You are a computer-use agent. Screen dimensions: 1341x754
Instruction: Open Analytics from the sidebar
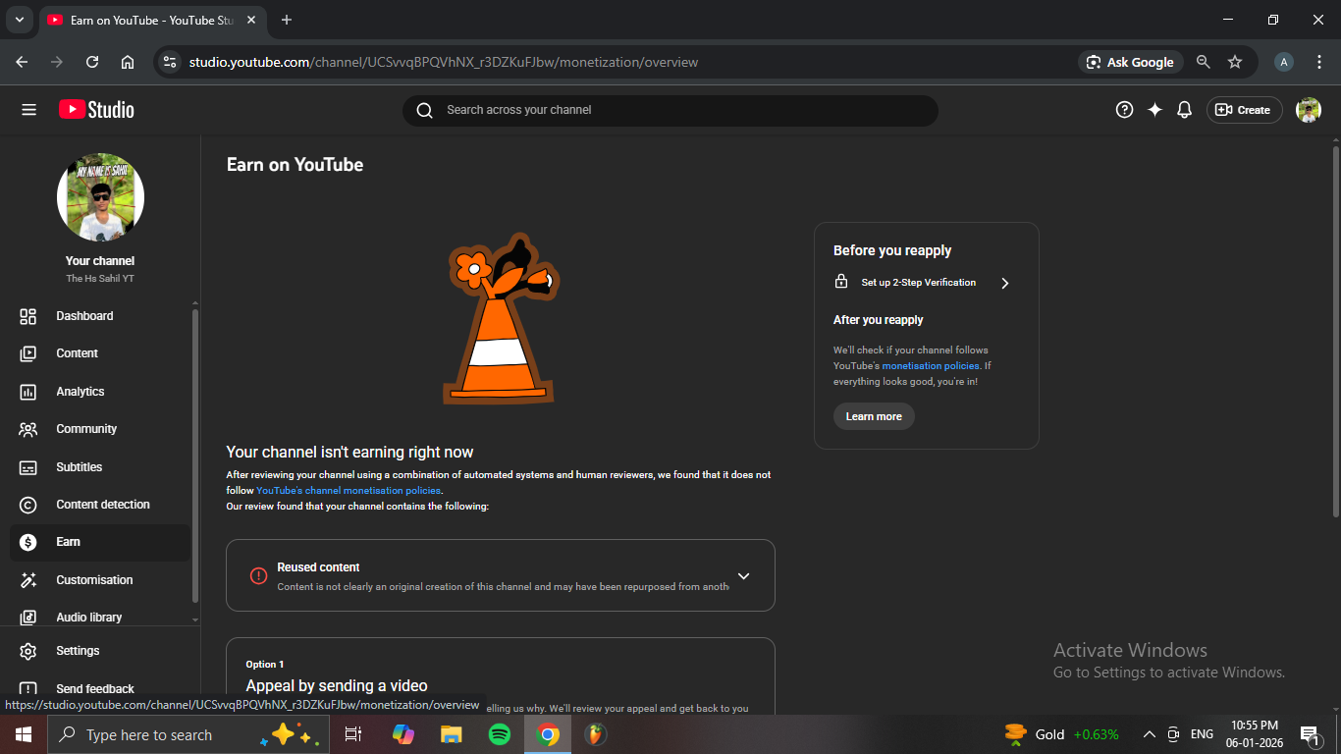(x=80, y=392)
